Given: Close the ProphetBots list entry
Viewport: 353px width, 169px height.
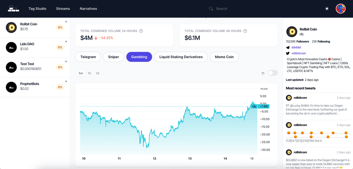Looking at the screenshot, I should [66, 81].
